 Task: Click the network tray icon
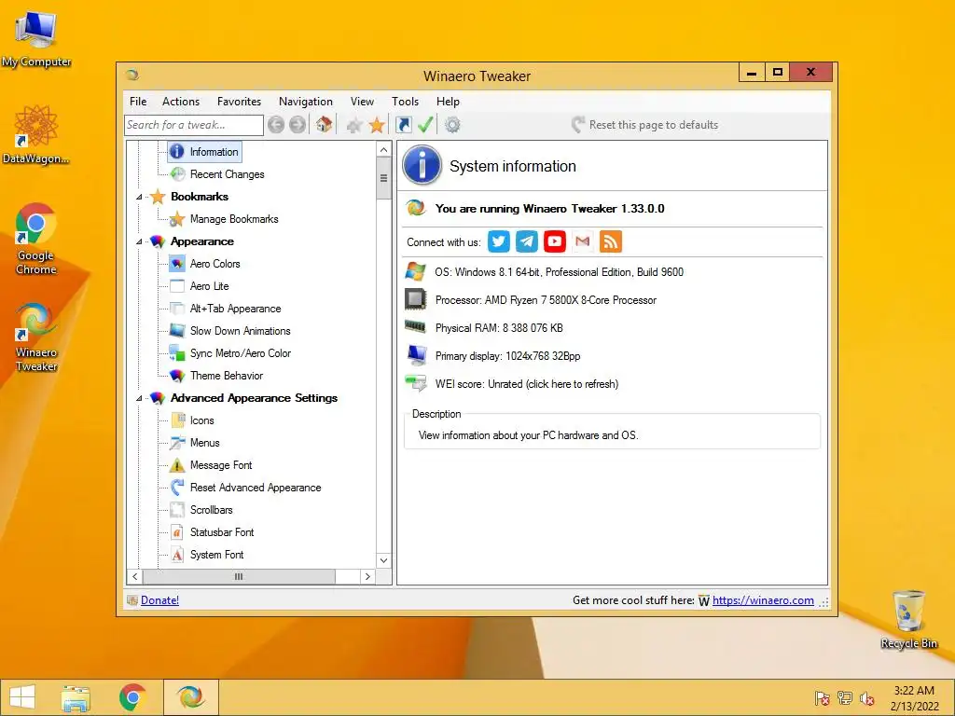click(845, 698)
